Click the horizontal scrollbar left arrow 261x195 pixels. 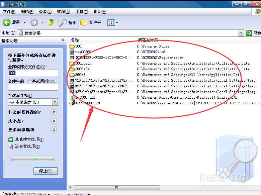click(x=70, y=188)
